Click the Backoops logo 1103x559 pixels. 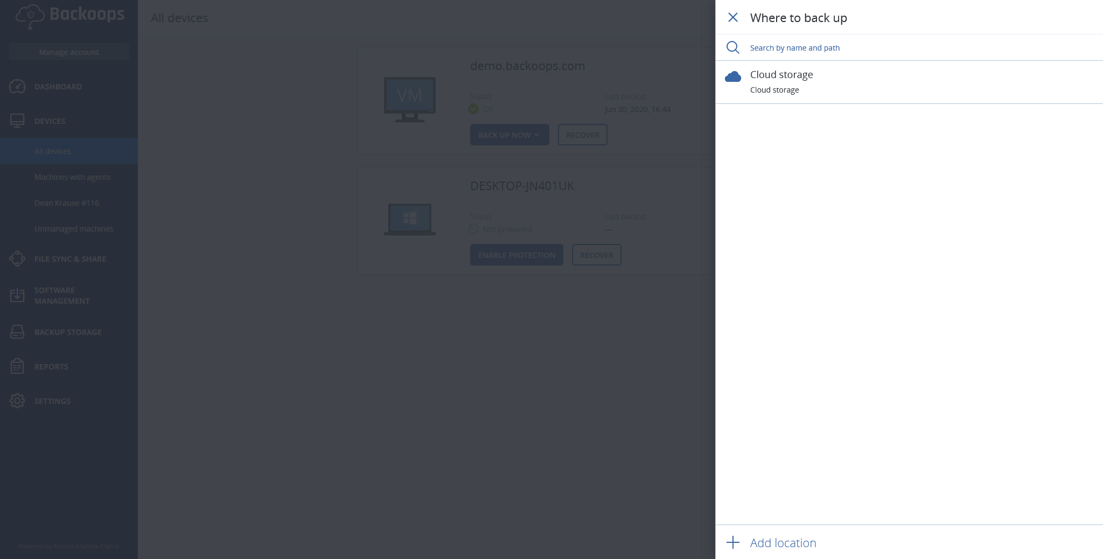tap(70, 16)
